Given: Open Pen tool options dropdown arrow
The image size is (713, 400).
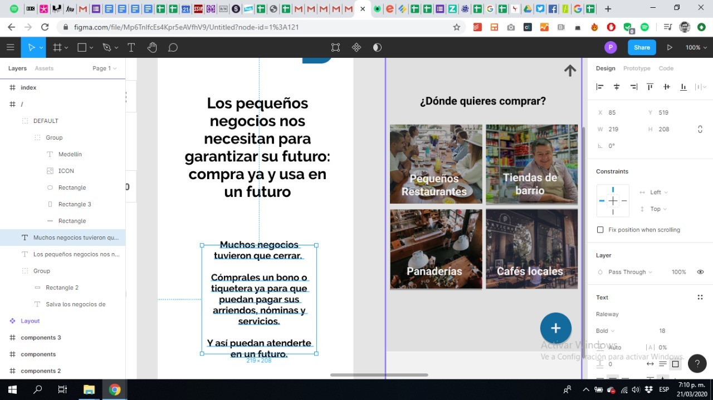Looking at the screenshot, I should click(x=116, y=48).
